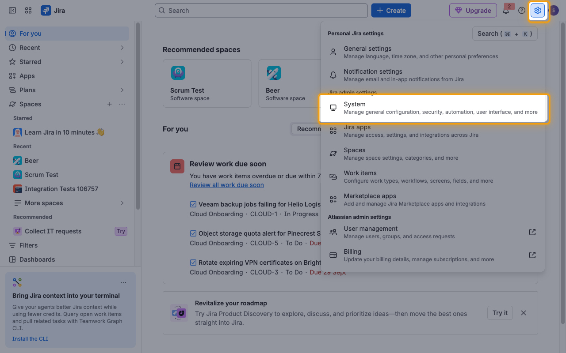Click the settings Search shortcut button
Viewport: 566px width, 353px height.
click(x=505, y=34)
